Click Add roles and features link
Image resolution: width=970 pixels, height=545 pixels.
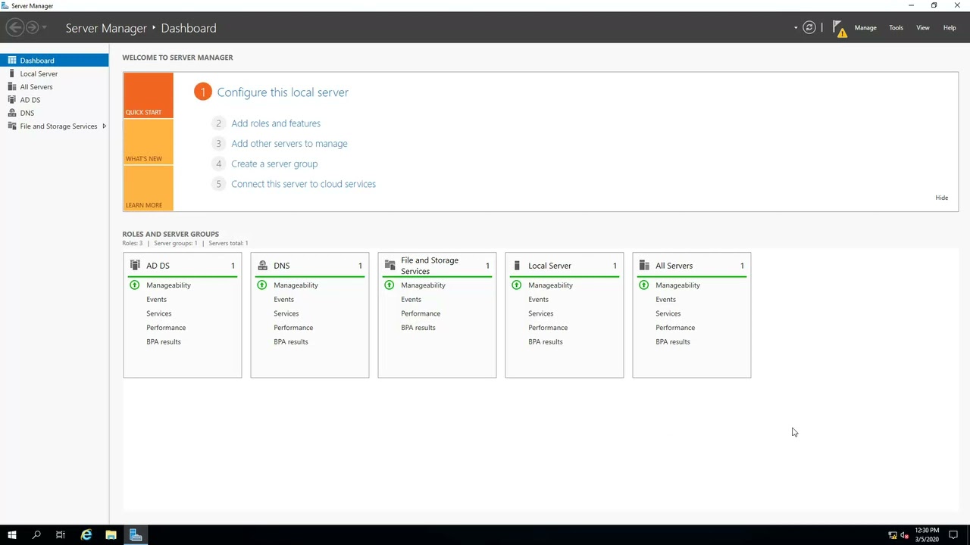(x=276, y=123)
